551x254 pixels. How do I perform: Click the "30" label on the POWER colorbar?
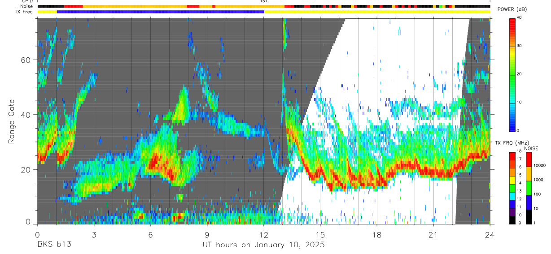[519, 46]
